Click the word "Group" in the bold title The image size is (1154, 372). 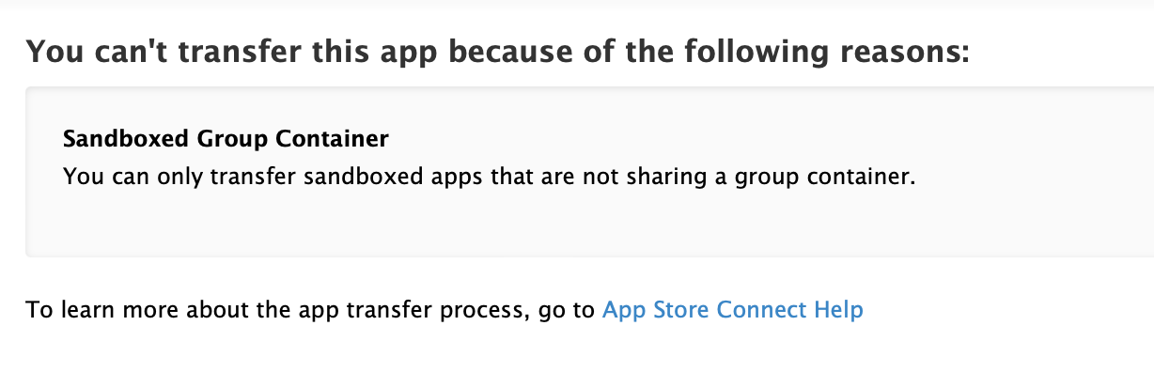point(234,139)
